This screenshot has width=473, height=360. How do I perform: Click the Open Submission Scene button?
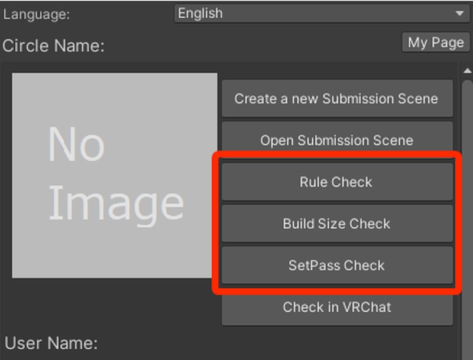[x=336, y=140]
